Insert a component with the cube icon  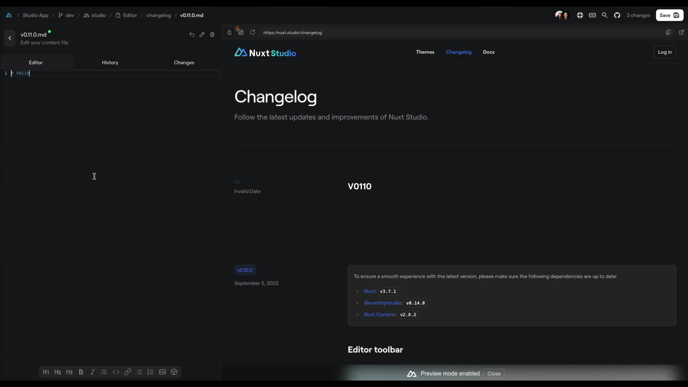174,372
